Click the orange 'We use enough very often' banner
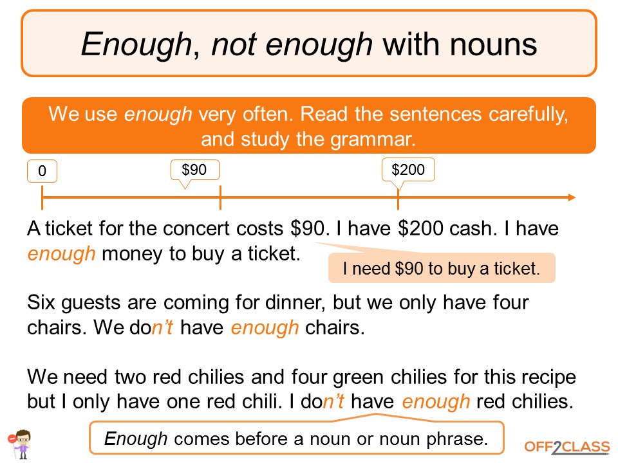This screenshot has width=618, height=463. (x=309, y=126)
